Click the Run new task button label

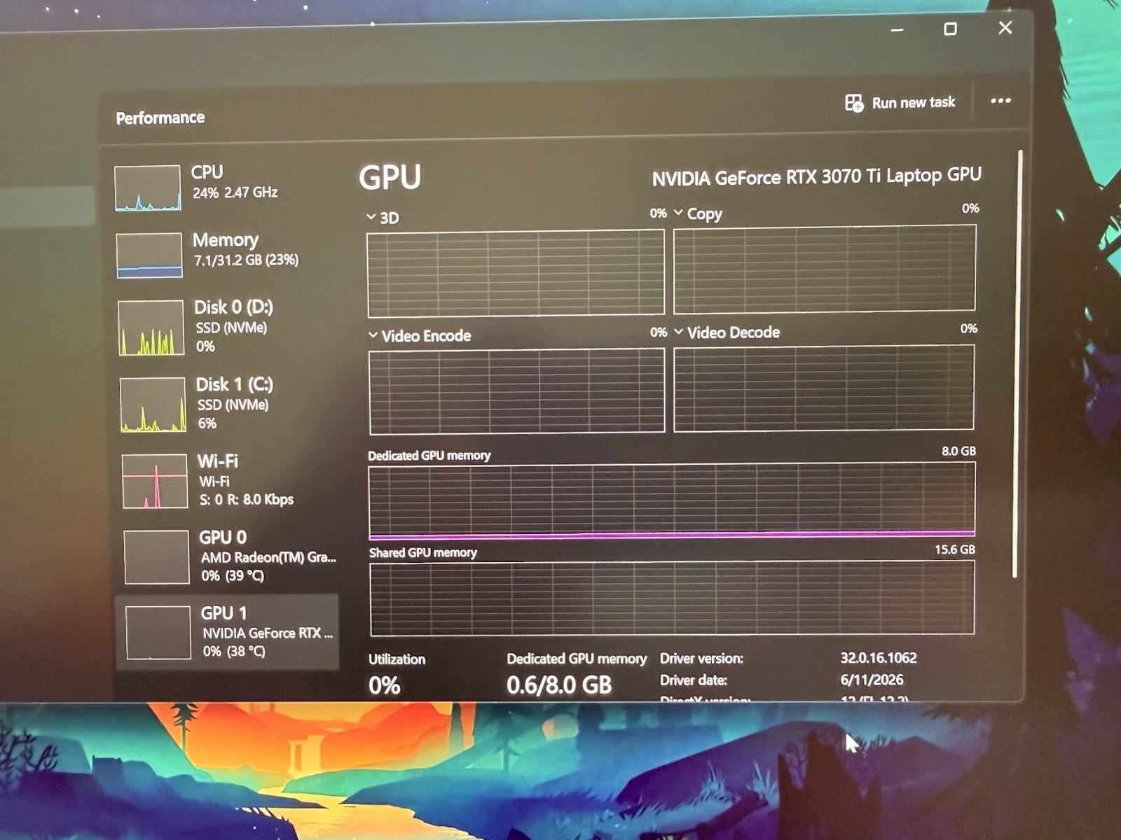[x=913, y=103]
